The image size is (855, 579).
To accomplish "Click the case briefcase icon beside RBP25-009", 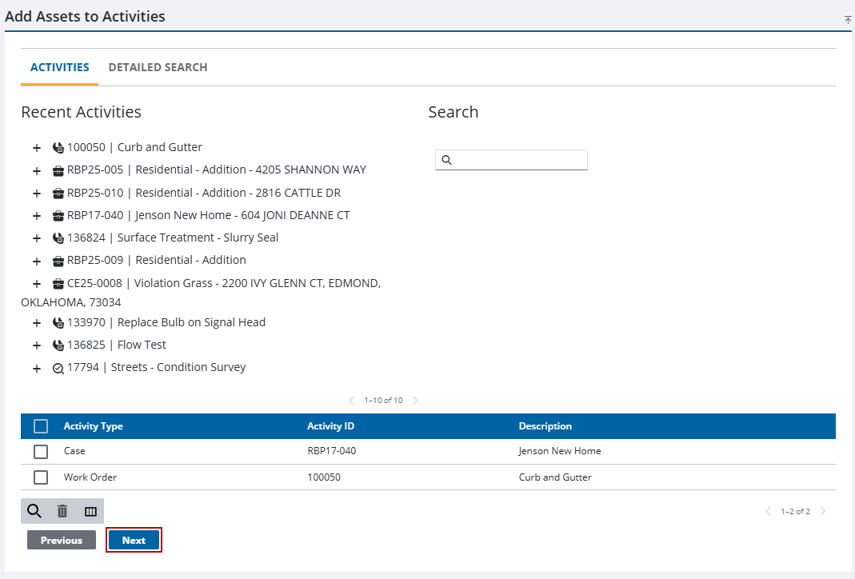I will click(x=58, y=262).
